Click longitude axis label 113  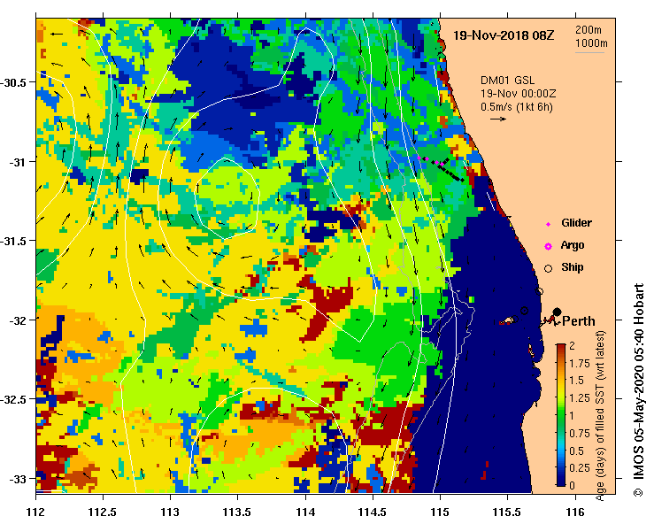[170, 512]
